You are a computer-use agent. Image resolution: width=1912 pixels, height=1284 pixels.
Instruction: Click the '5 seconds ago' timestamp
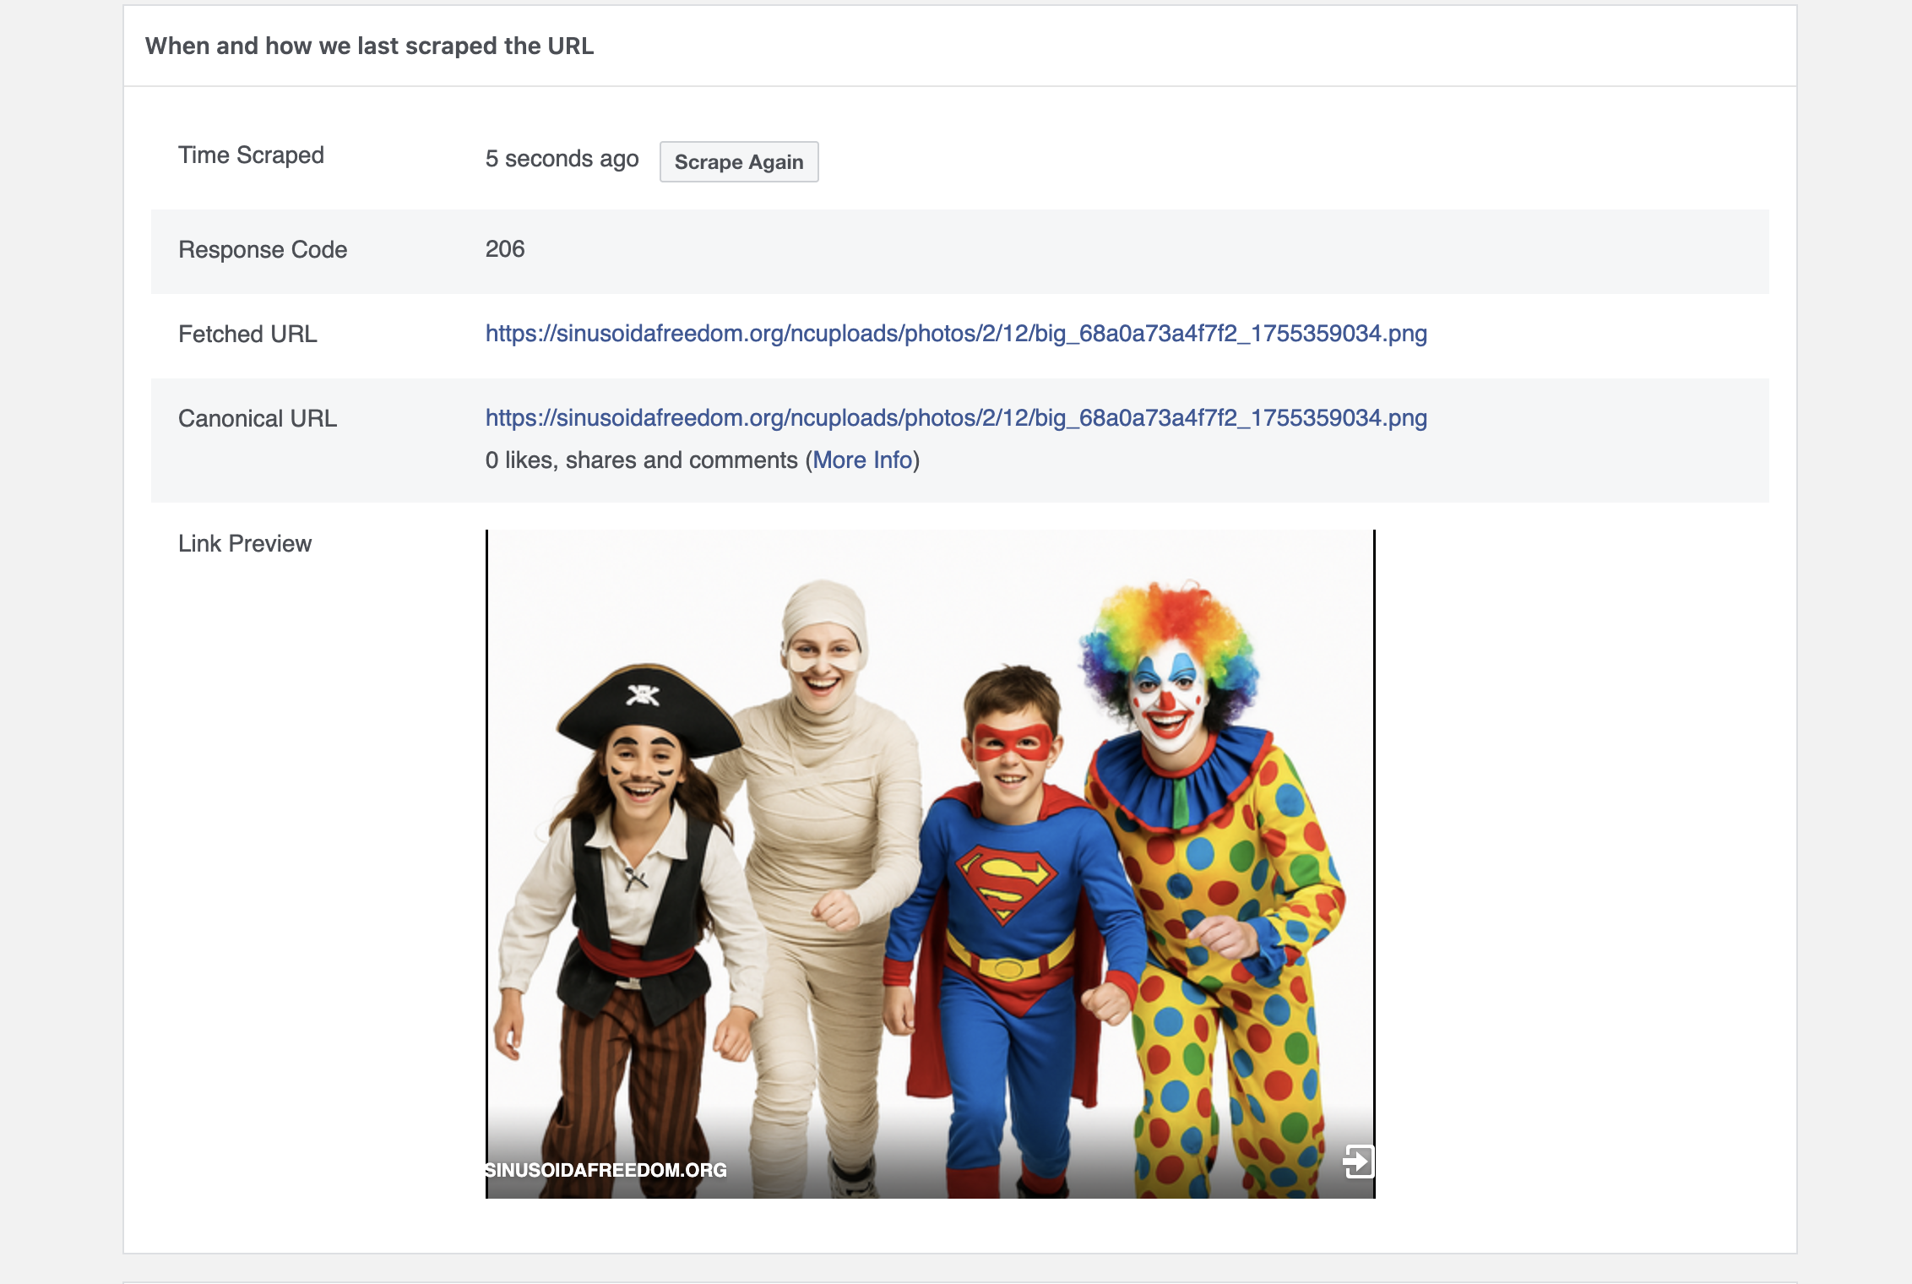[x=562, y=159]
